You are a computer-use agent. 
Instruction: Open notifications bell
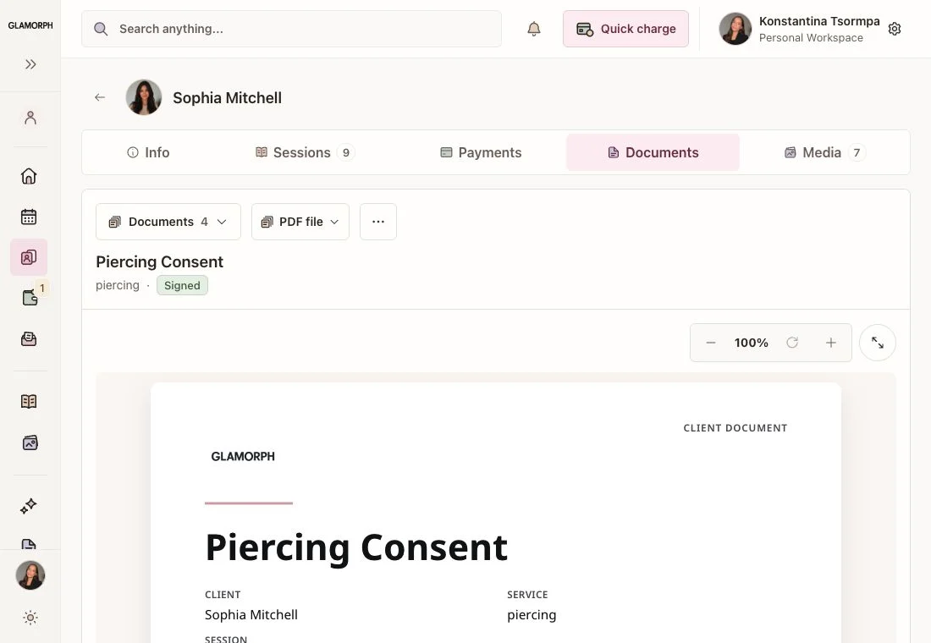coord(534,29)
